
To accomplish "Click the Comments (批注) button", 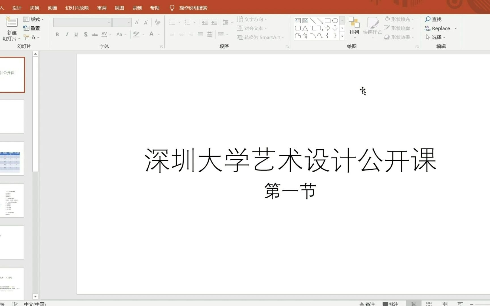I will pos(390,304).
